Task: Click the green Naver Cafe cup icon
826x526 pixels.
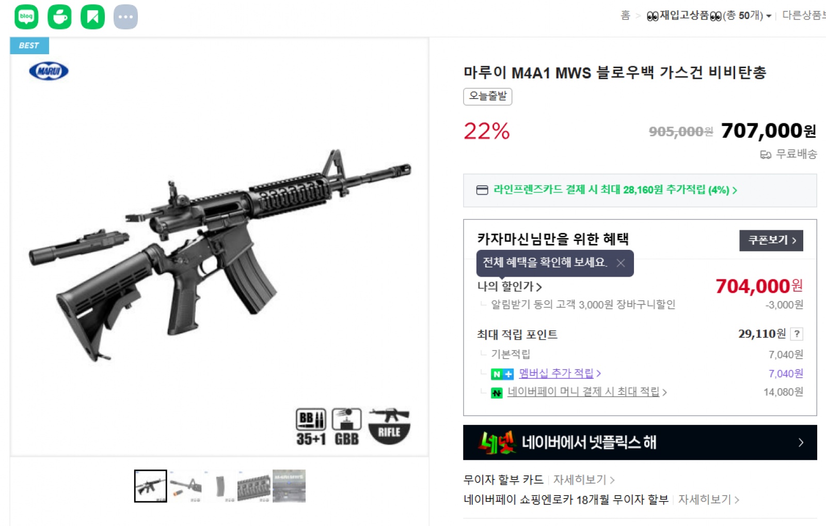Action: coord(59,17)
